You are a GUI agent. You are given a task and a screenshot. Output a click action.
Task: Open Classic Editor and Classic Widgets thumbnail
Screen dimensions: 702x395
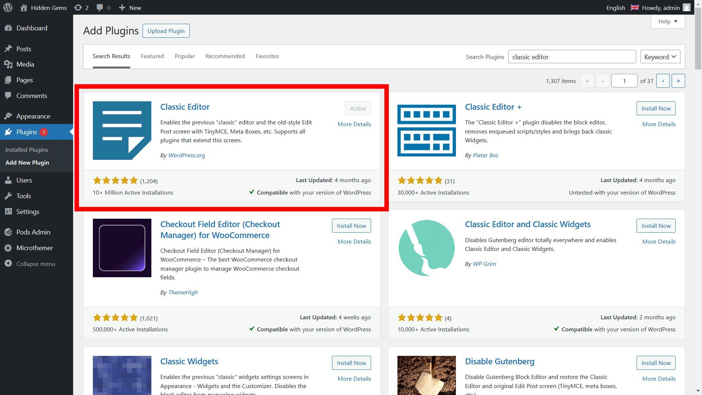426,248
